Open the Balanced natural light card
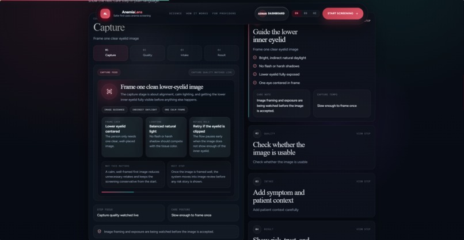The image size is (464, 240). (x=166, y=137)
